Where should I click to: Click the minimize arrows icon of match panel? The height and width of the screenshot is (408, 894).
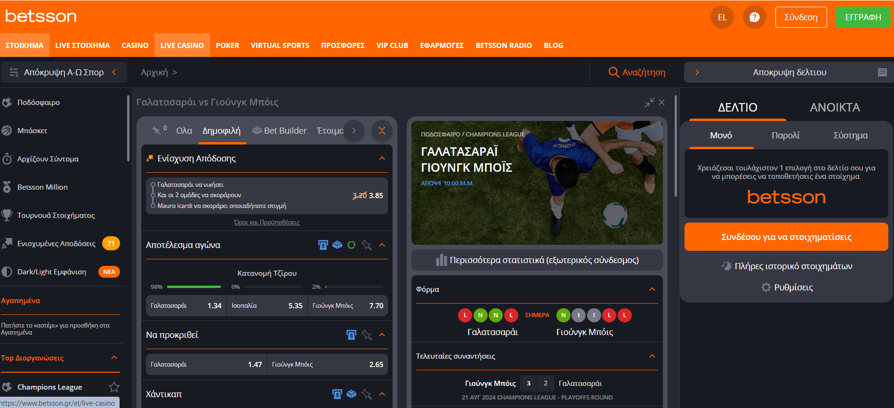[650, 102]
